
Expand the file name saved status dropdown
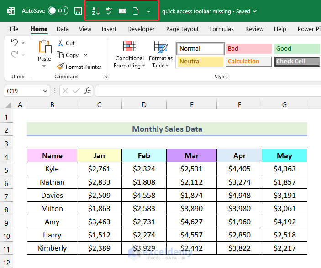click(x=254, y=11)
